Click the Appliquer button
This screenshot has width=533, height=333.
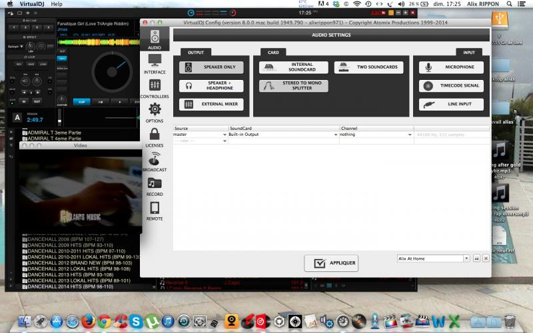(x=331, y=263)
